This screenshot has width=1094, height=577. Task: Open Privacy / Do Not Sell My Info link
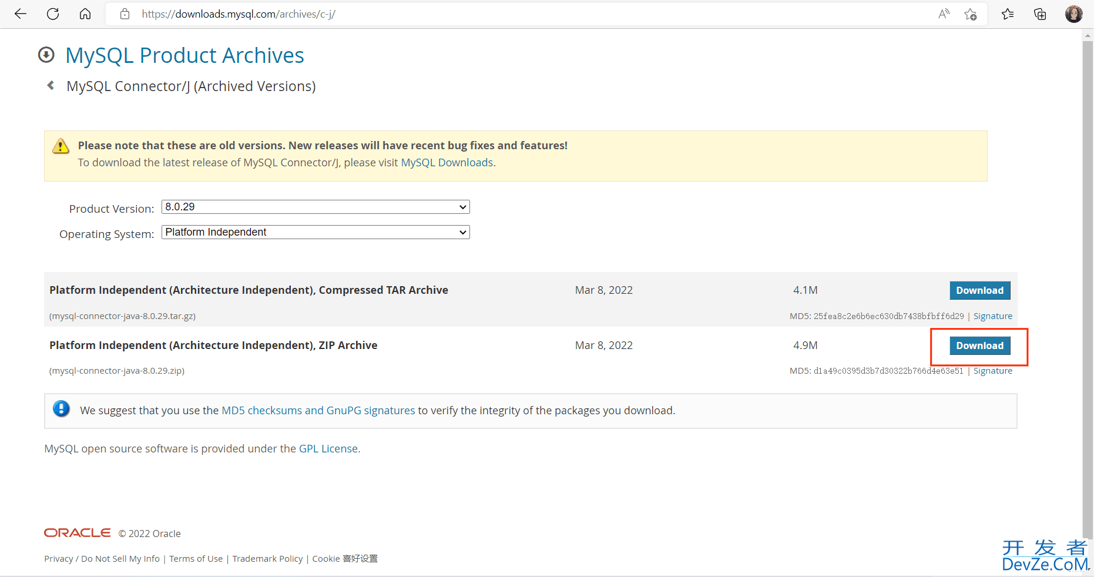coord(102,559)
